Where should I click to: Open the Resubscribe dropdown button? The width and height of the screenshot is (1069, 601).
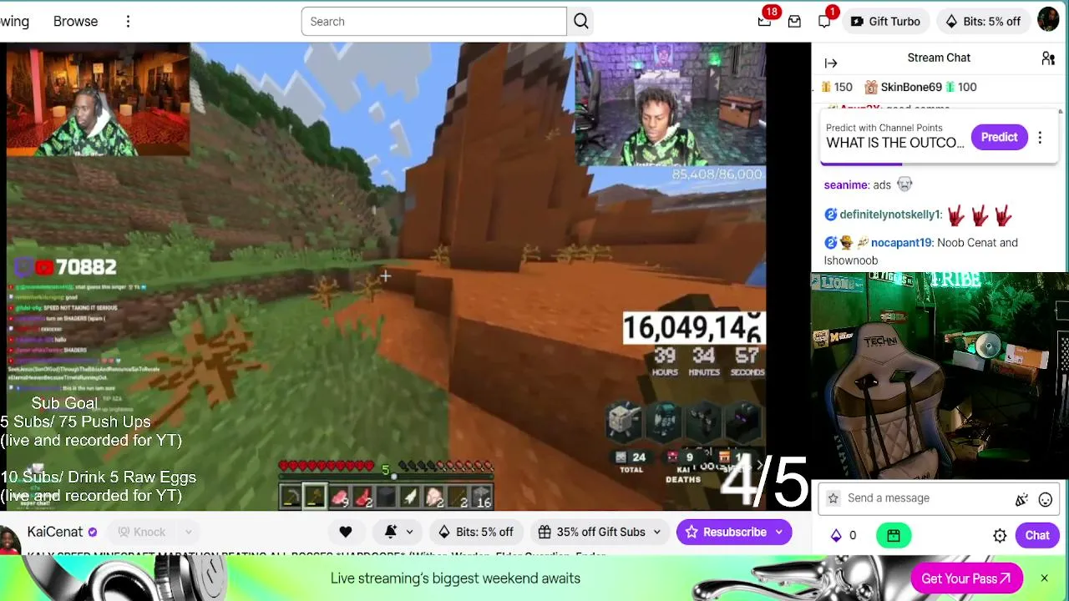pos(734,532)
